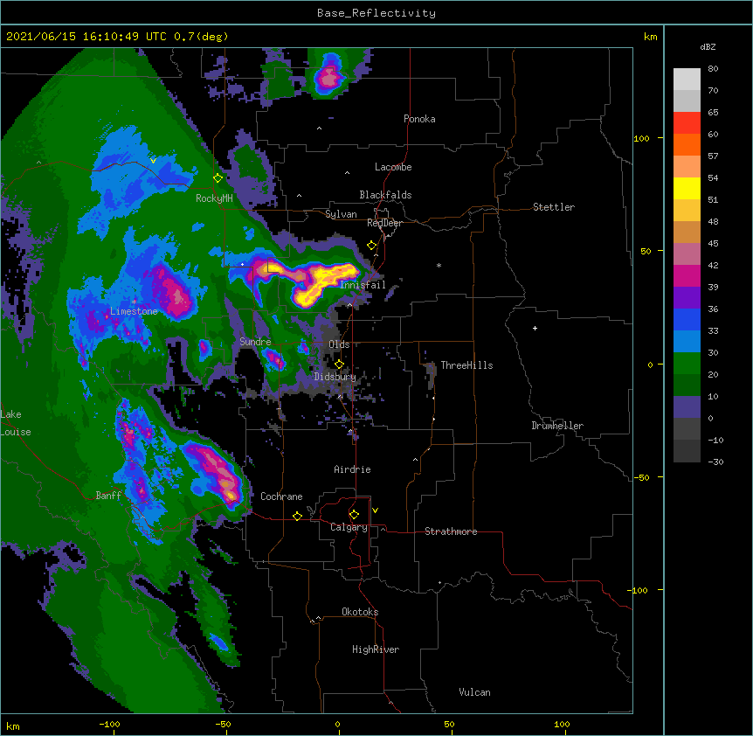Click the Didsbury town label
The height and width of the screenshot is (736, 753).
coord(335,377)
